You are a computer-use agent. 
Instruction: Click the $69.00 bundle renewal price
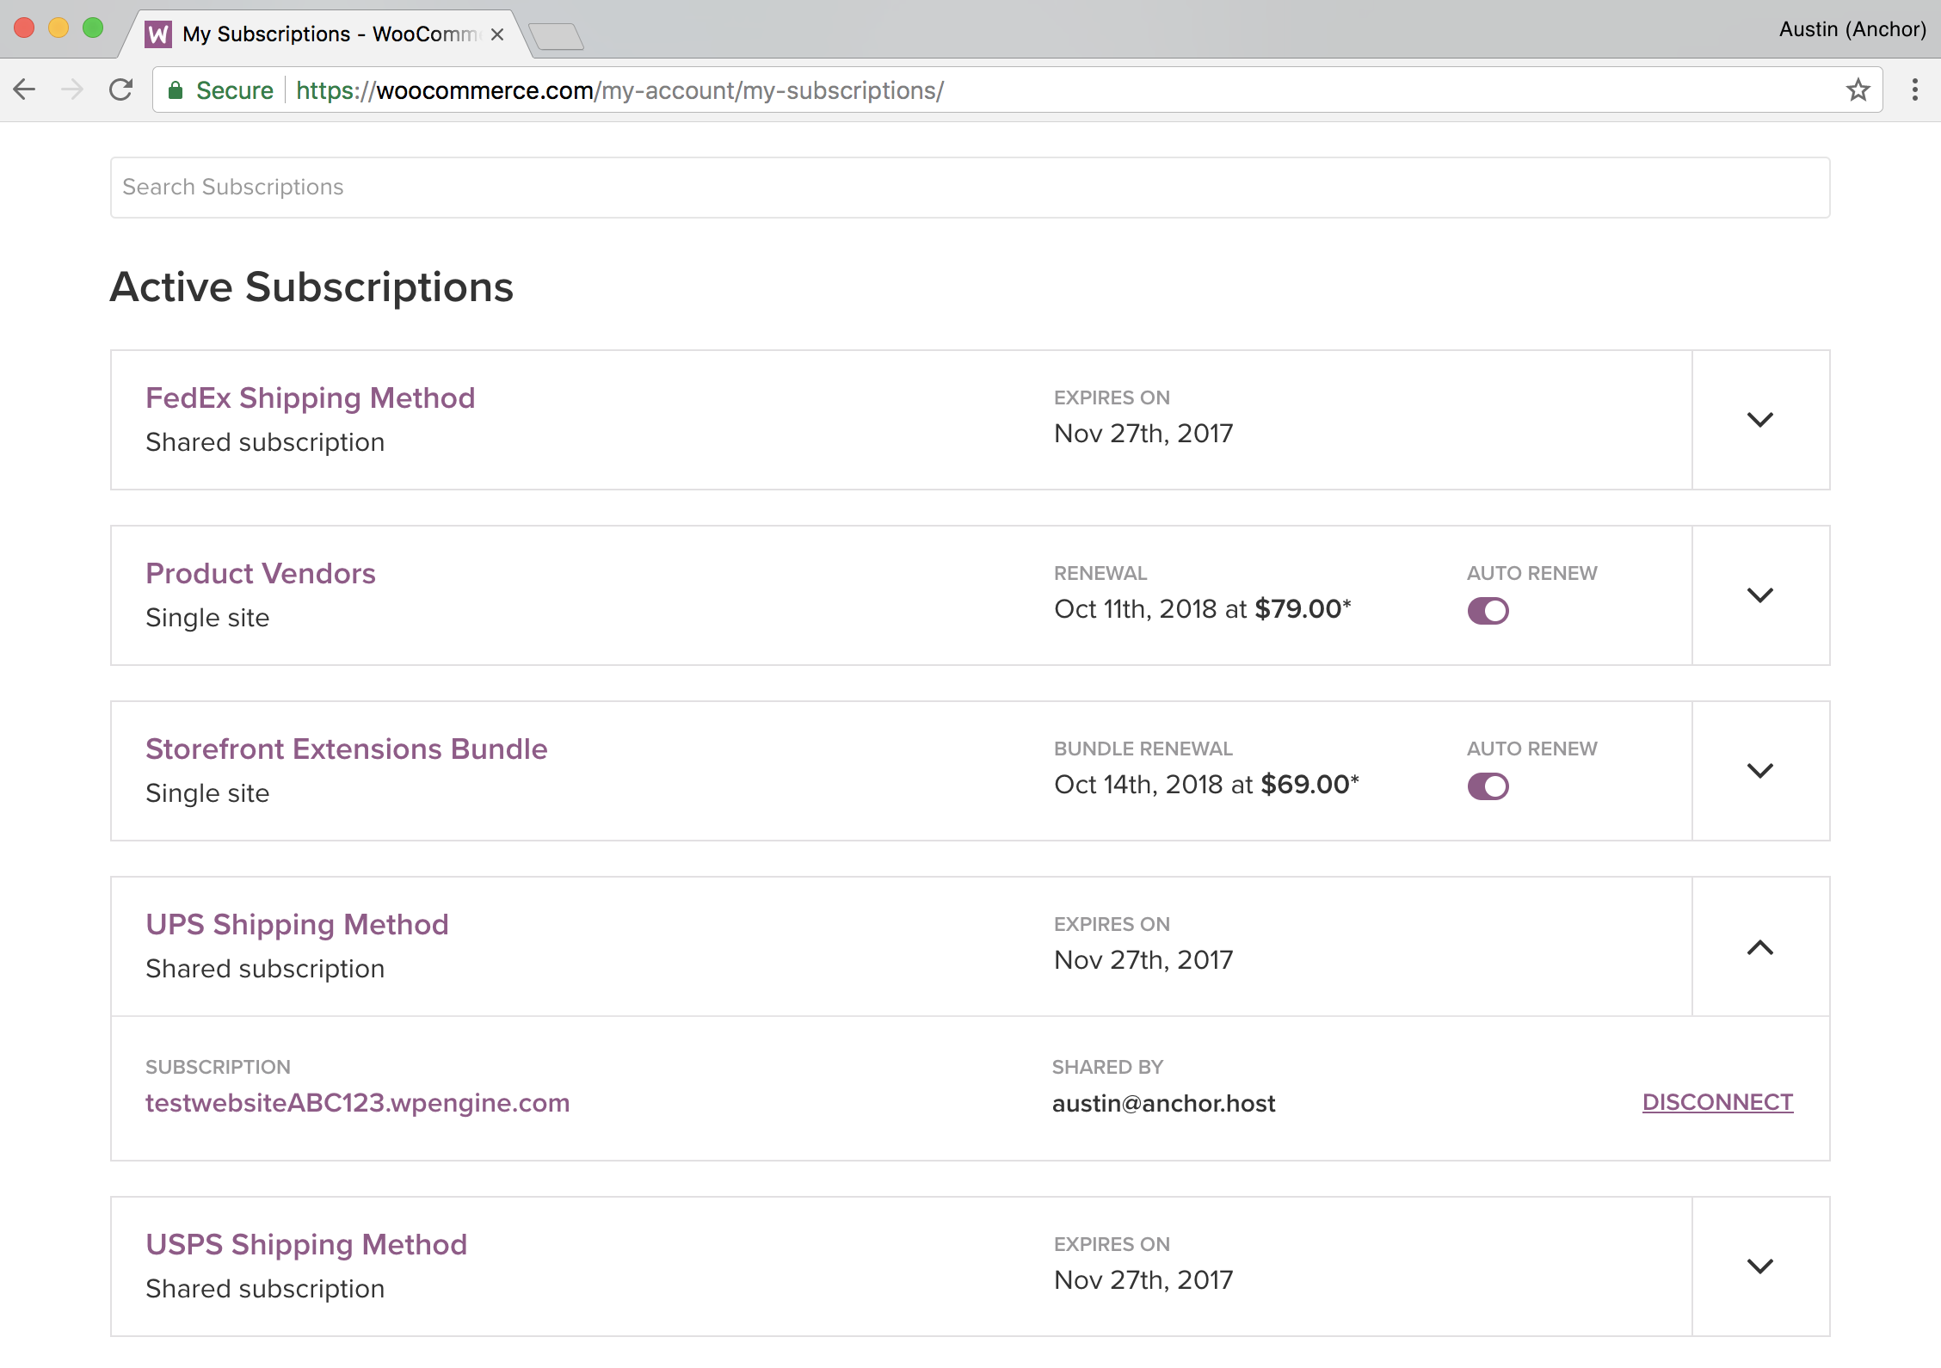coord(1304,784)
